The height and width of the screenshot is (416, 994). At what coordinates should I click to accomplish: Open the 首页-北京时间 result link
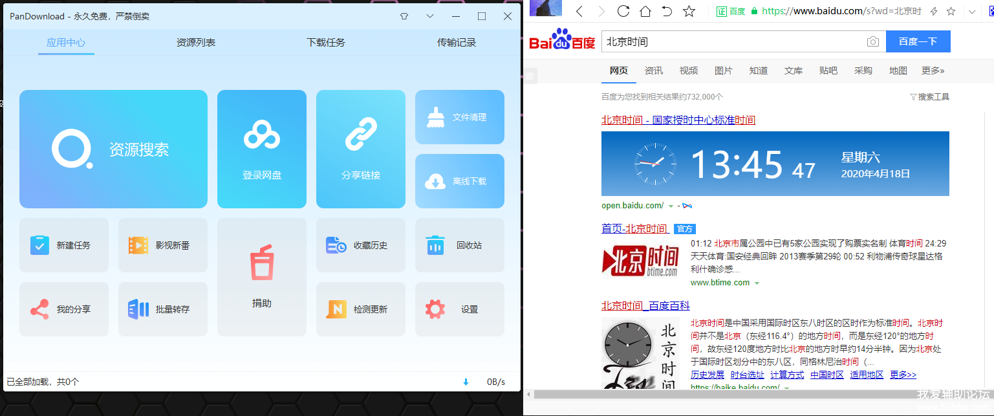[x=634, y=228]
